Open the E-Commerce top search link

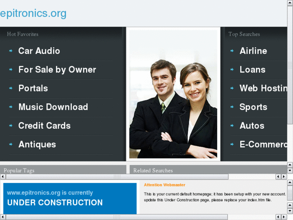click(263, 145)
